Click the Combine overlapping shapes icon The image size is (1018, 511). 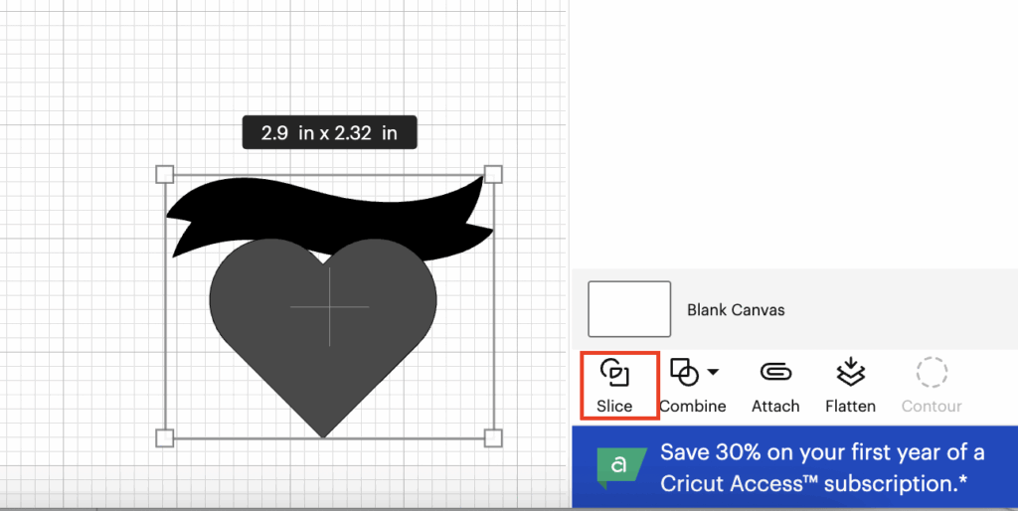click(685, 373)
